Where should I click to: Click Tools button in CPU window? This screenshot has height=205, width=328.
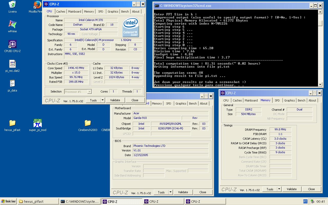click(x=93, y=100)
